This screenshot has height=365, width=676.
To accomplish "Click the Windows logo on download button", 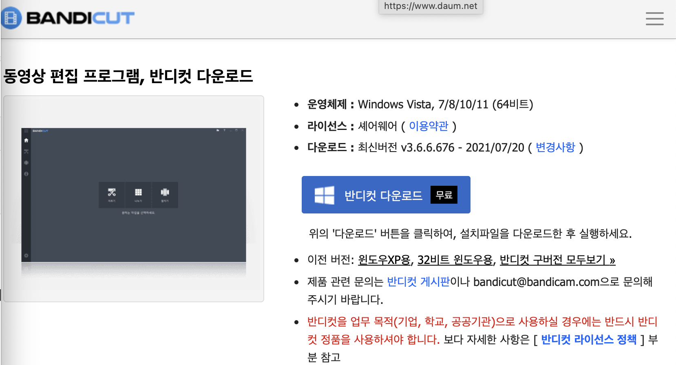I will [324, 195].
